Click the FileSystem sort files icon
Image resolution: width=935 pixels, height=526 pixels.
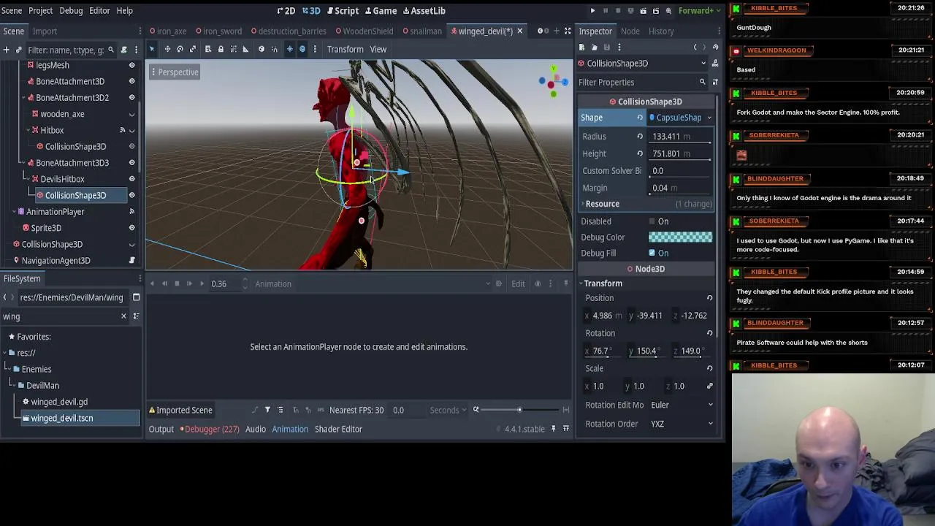pyautogui.click(x=136, y=316)
